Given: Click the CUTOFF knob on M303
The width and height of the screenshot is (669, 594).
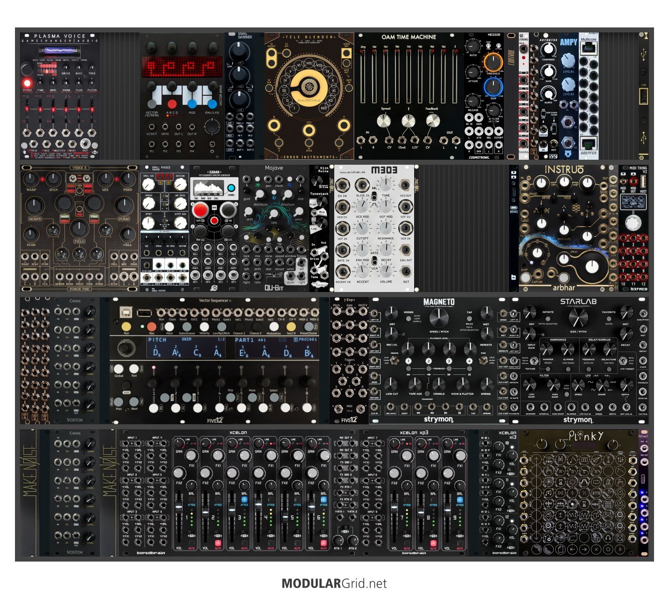Looking at the screenshot, I should [x=363, y=228].
